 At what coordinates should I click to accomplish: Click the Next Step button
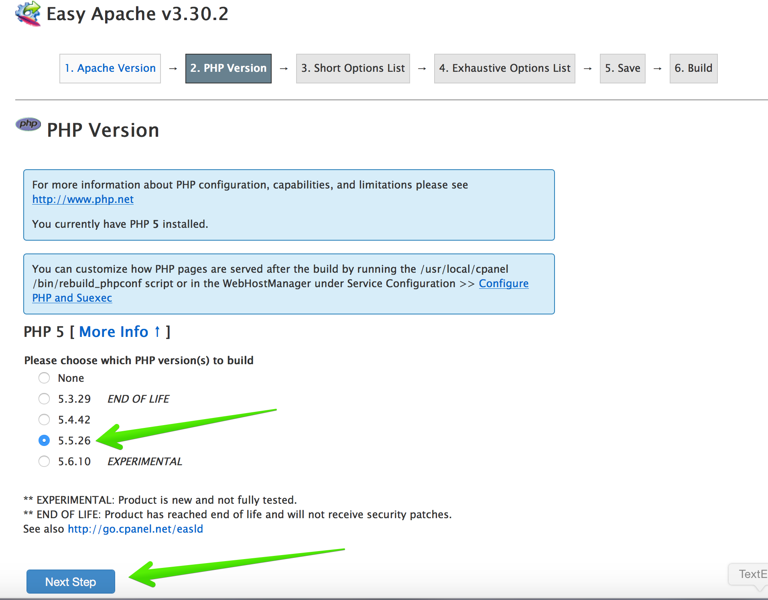pos(71,582)
